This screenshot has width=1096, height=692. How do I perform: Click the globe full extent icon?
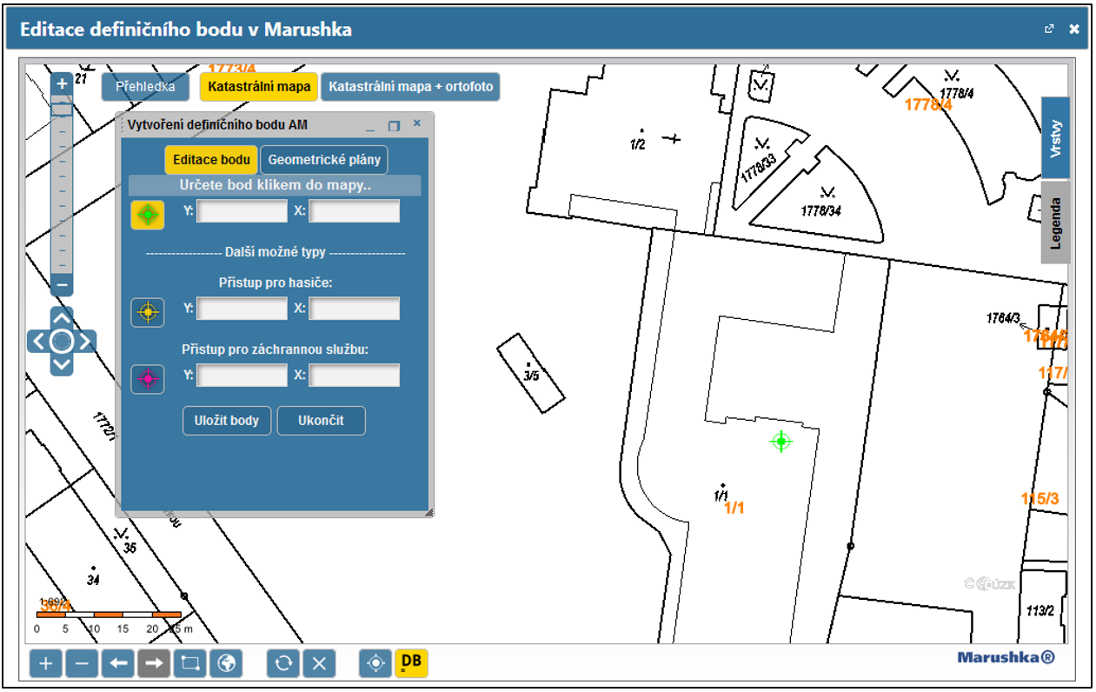point(226,663)
